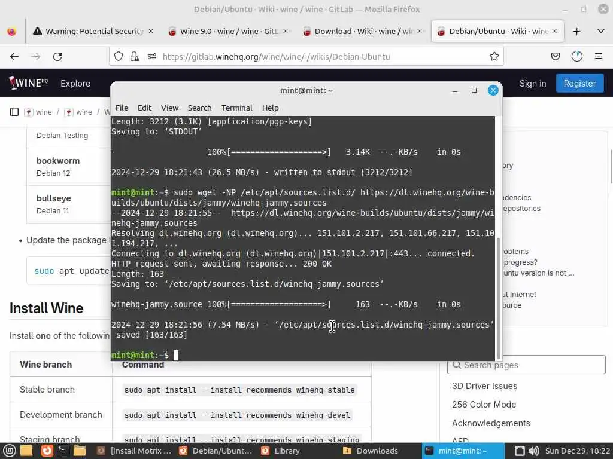Open the yellow show-desktop folder icon in taskbar
This screenshot has width=613, height=459.
26,451
